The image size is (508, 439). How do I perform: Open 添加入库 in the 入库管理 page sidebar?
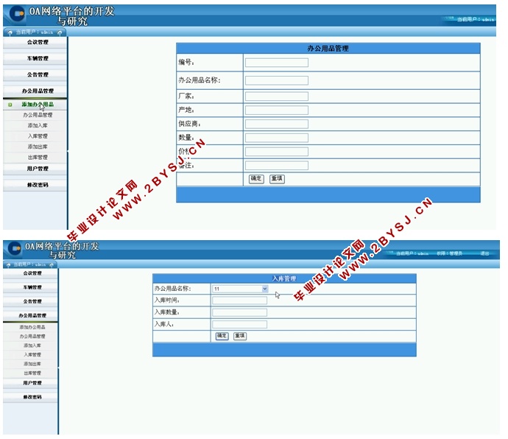tap(32, 345)
